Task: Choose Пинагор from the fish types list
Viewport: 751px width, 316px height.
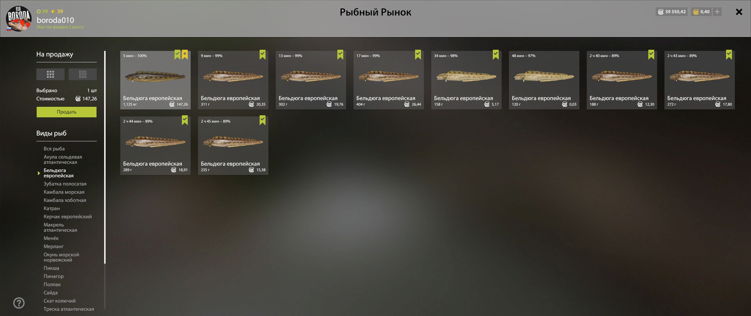Action: point(54,276)
